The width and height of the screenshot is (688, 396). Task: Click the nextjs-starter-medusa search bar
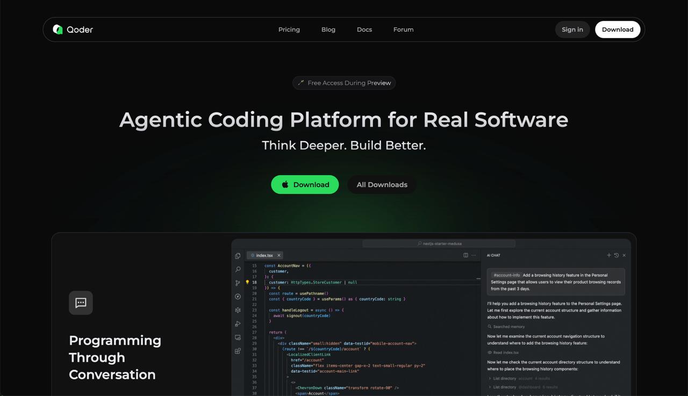(x=440, y=243)
